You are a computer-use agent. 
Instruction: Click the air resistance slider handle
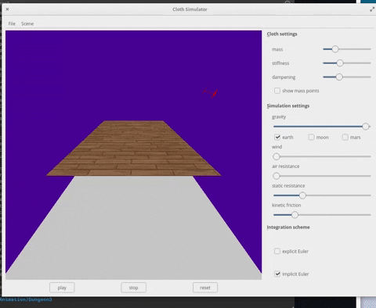[x=277, y=176]
